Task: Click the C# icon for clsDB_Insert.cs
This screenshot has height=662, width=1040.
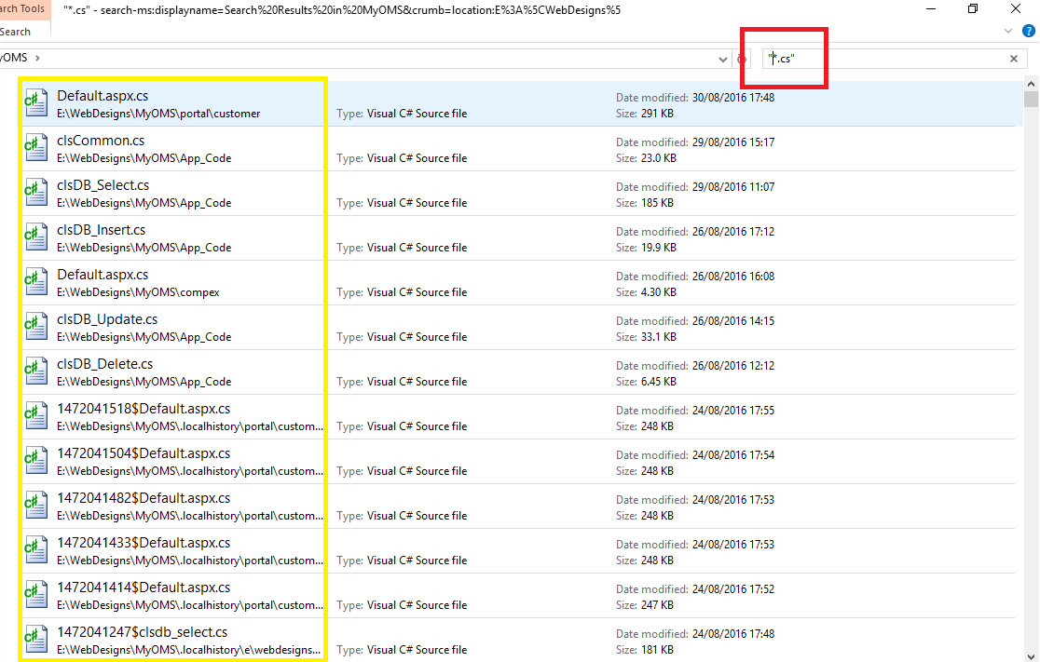Action: point(35,236)
